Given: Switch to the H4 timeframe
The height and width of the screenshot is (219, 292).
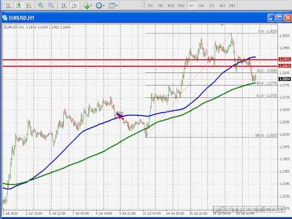Looking at the screenshot, I should (201, 5).
